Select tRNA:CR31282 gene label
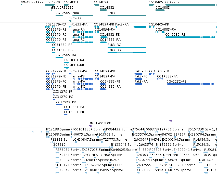This screenshot has width=217, height=174. pos(62,7)
